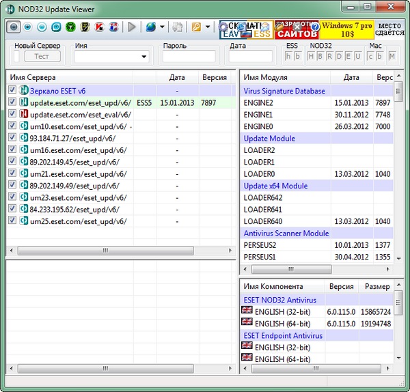Uncheck the Зеркало ESET v6 checkbox
410x392 pixels.
(12, 90)
